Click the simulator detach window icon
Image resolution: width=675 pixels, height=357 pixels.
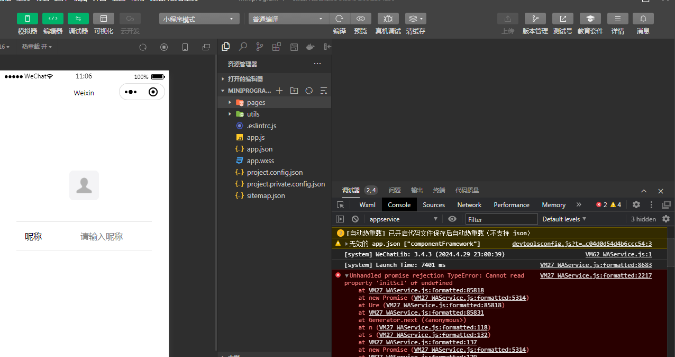[206, 47]
